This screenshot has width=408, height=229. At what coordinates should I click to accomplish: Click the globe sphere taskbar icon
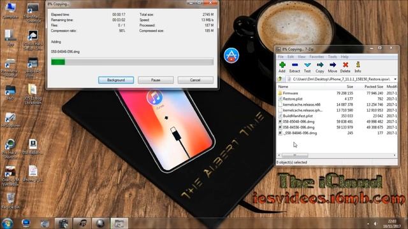[x=101, y=223]
